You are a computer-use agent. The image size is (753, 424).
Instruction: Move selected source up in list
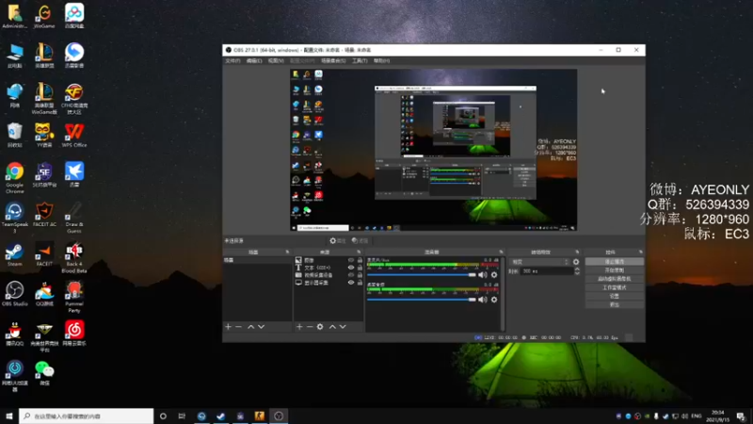pyautogui.click(x=332, y=327)
